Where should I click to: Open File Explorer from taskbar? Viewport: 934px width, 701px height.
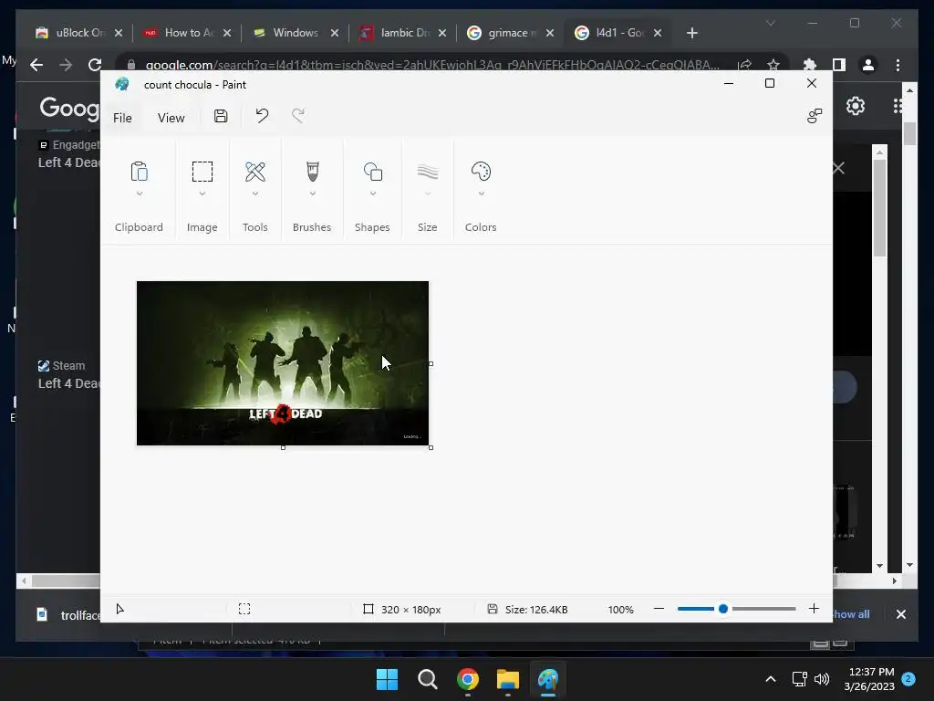pyautogui.click(x=508, y=679)
